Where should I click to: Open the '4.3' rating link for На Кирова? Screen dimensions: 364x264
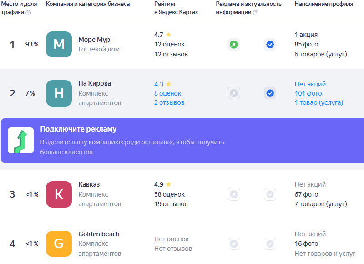[x=159, y=84]
